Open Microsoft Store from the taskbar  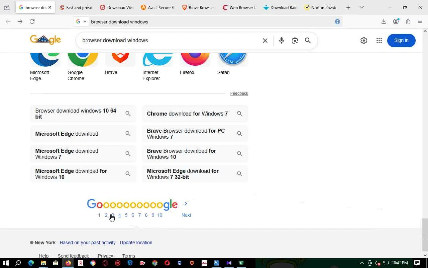[x=56, y=263]
